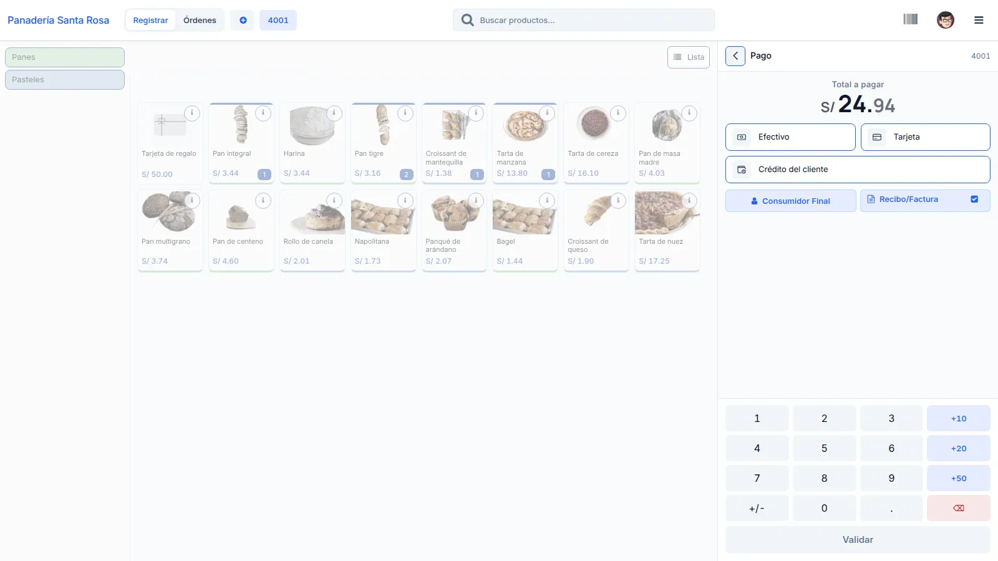The width and height of the screenshot is (998, 561).
Task: Open the hamburger menu
Action: tap(979, 20)
